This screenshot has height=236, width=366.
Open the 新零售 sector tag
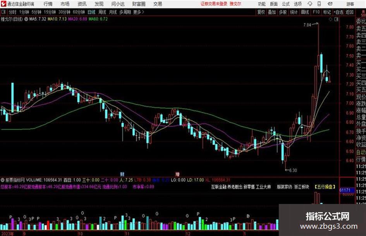click(x=249, y=187)
